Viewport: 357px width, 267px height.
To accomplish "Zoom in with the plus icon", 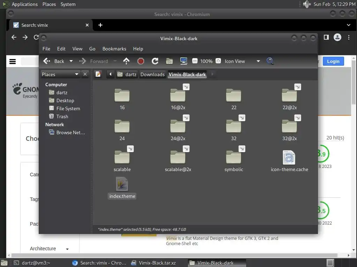I will coord(218,61).
